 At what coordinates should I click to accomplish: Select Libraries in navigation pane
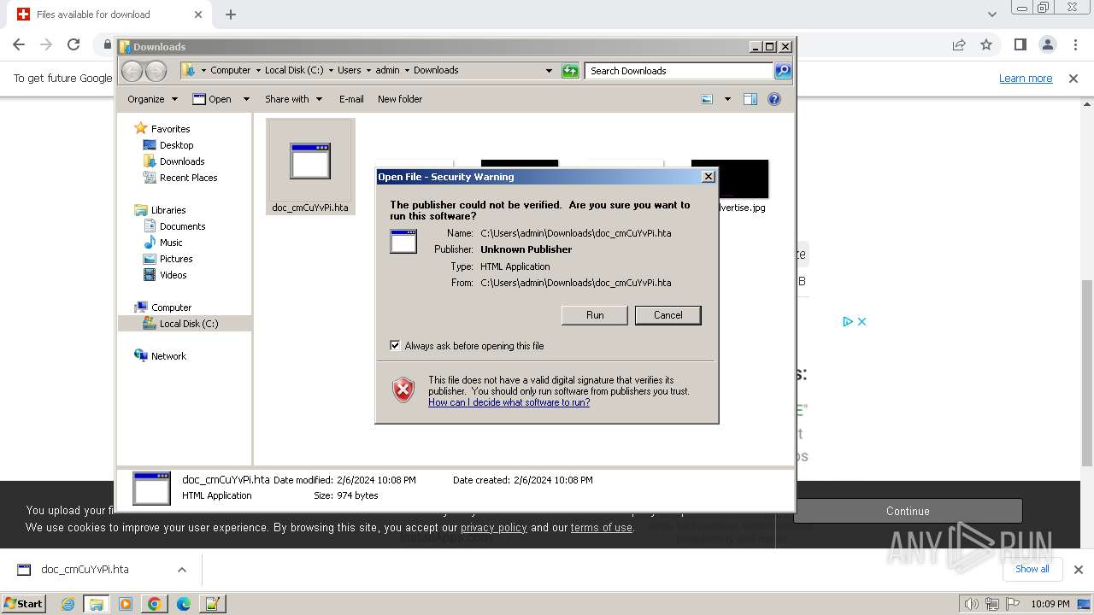click(168, 210)
